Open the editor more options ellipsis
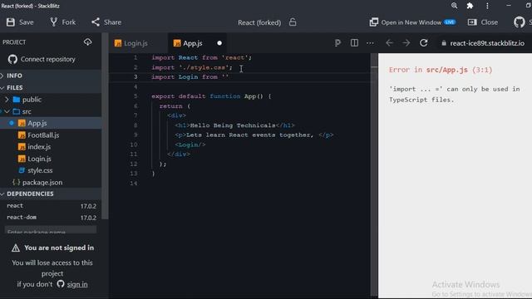This screenshot has width=532, height=299. tap(370, 43)
